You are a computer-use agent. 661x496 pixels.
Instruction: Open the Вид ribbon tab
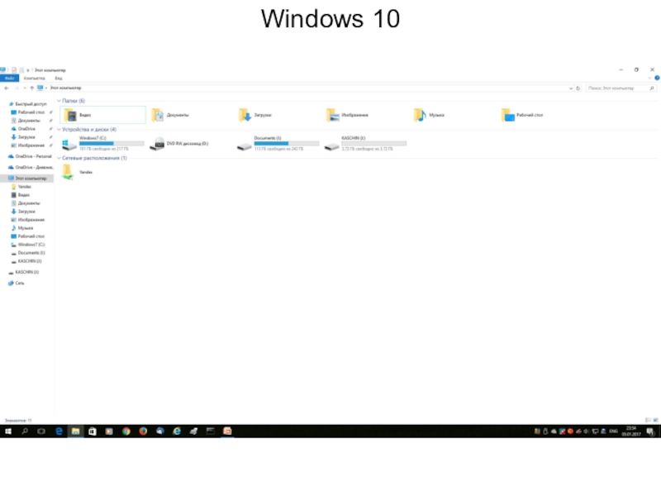pyautogui.click(x=59, y=78)
